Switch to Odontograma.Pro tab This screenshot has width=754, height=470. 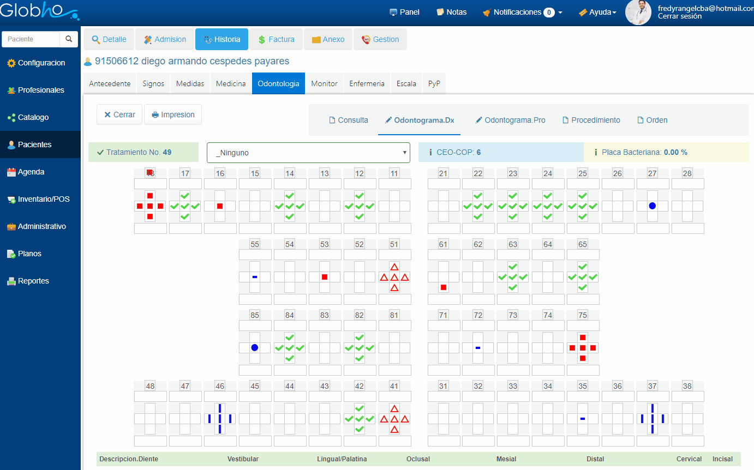coord(510,120)
